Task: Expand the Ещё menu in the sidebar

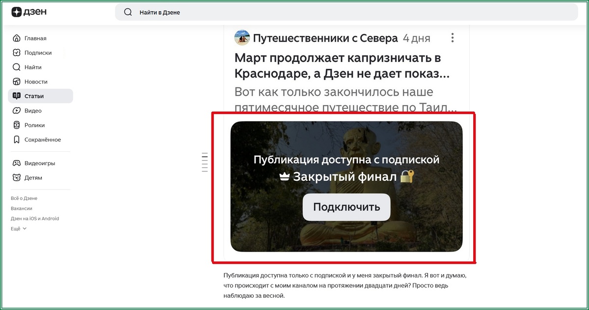Action: (x=15, y=228)
